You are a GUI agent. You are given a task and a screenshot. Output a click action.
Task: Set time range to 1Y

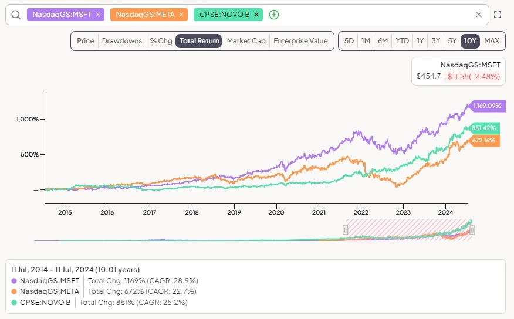coord(420,41)
